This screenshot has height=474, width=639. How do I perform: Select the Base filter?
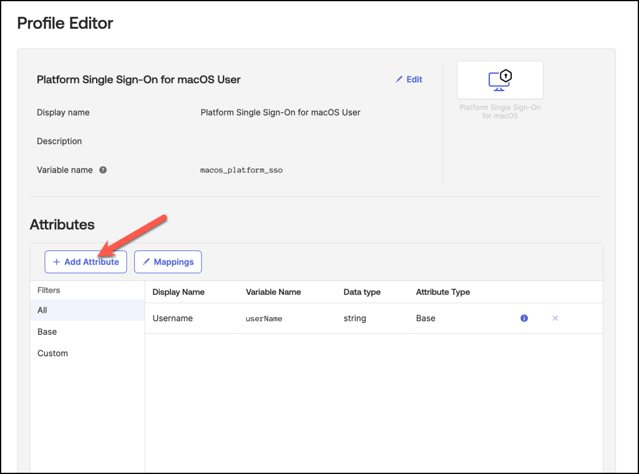(47, 332)
